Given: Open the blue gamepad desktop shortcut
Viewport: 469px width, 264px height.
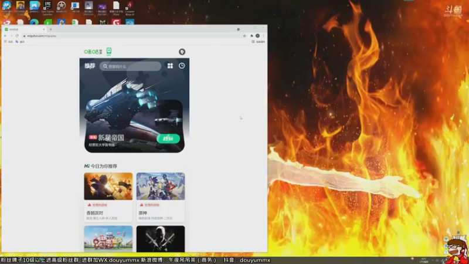Looking at the screenshot, I should click(x=34, y=8).
